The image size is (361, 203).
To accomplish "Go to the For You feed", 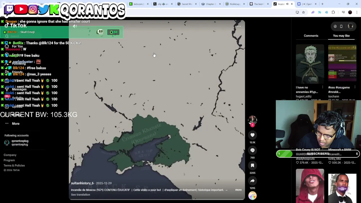I will [x=17, y=46].
